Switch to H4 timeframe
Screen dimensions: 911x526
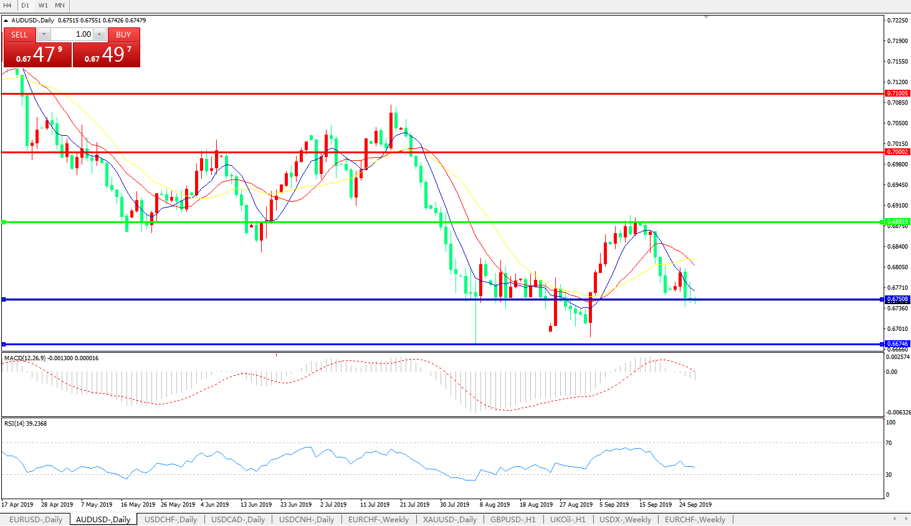[7, 5]
